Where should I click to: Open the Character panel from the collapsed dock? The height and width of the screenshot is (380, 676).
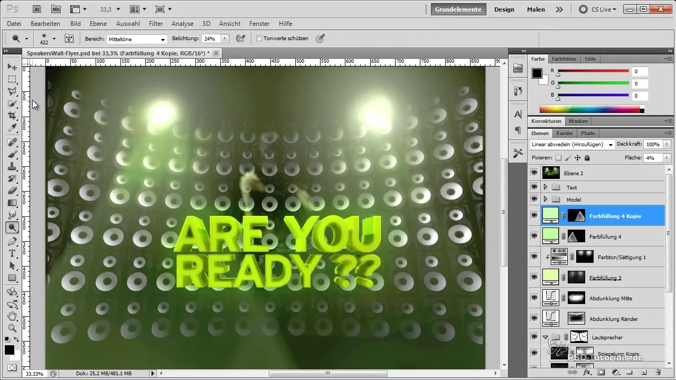click(518, 115)
